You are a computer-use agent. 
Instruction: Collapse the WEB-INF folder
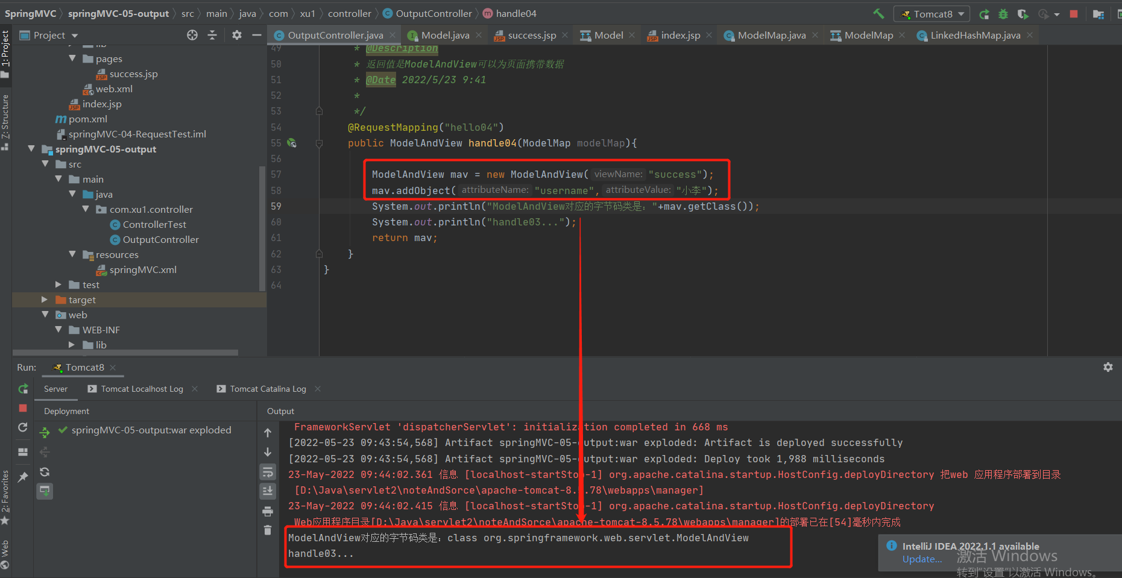tap(58, 329)
